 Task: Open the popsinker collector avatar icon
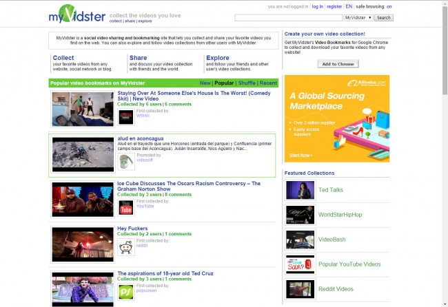[126, 292]
